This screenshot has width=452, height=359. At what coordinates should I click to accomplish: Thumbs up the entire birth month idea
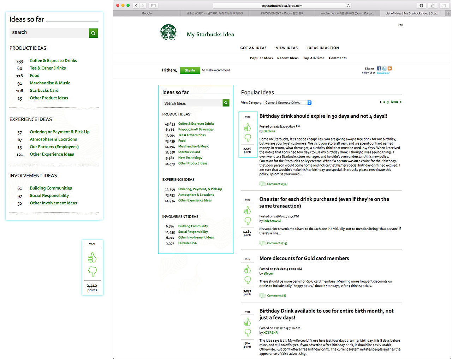(248, 322)
